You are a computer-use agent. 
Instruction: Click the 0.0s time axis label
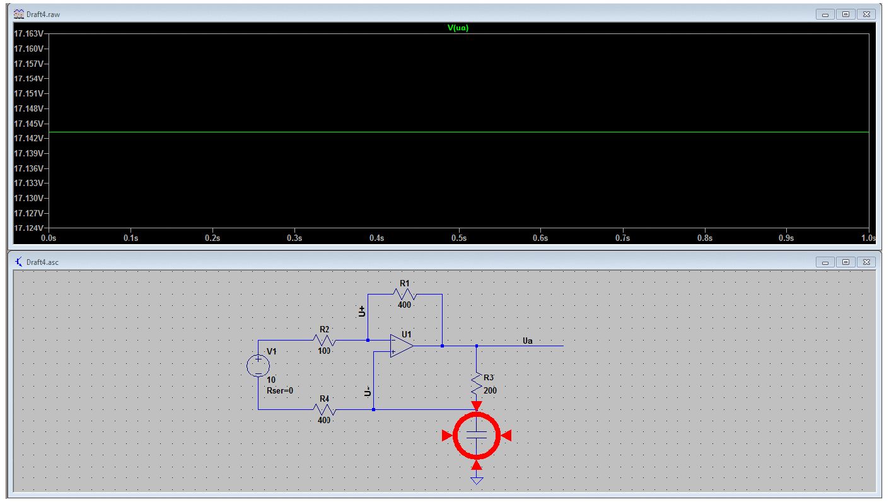click(x=49, y=238)
